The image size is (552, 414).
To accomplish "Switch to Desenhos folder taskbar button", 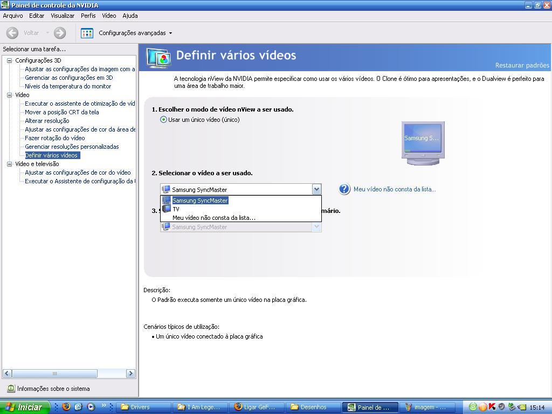I will (x=314, y=408).
